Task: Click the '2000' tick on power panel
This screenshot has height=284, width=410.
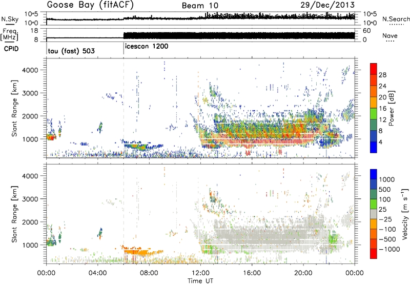Action: pyautogui.click(x=30, y=116)
